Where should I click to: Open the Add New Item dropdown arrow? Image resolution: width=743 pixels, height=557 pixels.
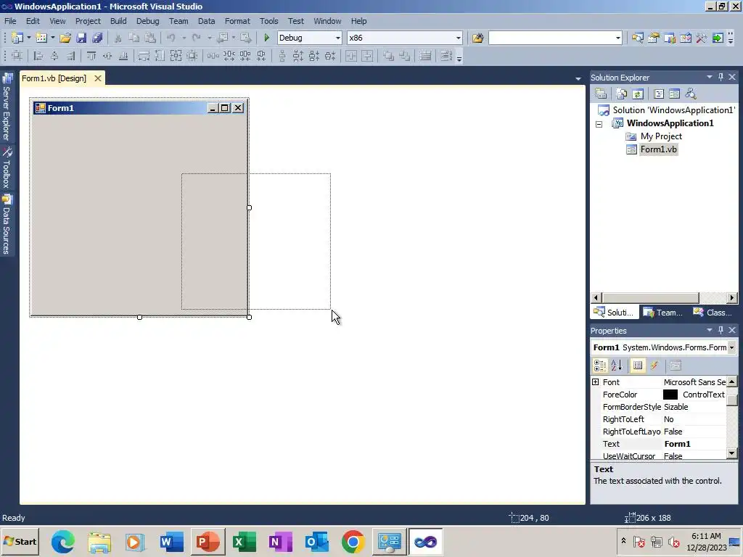[52, 38]
